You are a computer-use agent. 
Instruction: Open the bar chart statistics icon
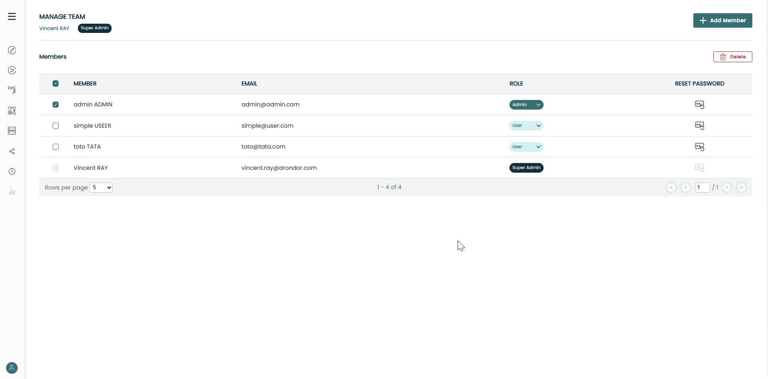(12, 192)
